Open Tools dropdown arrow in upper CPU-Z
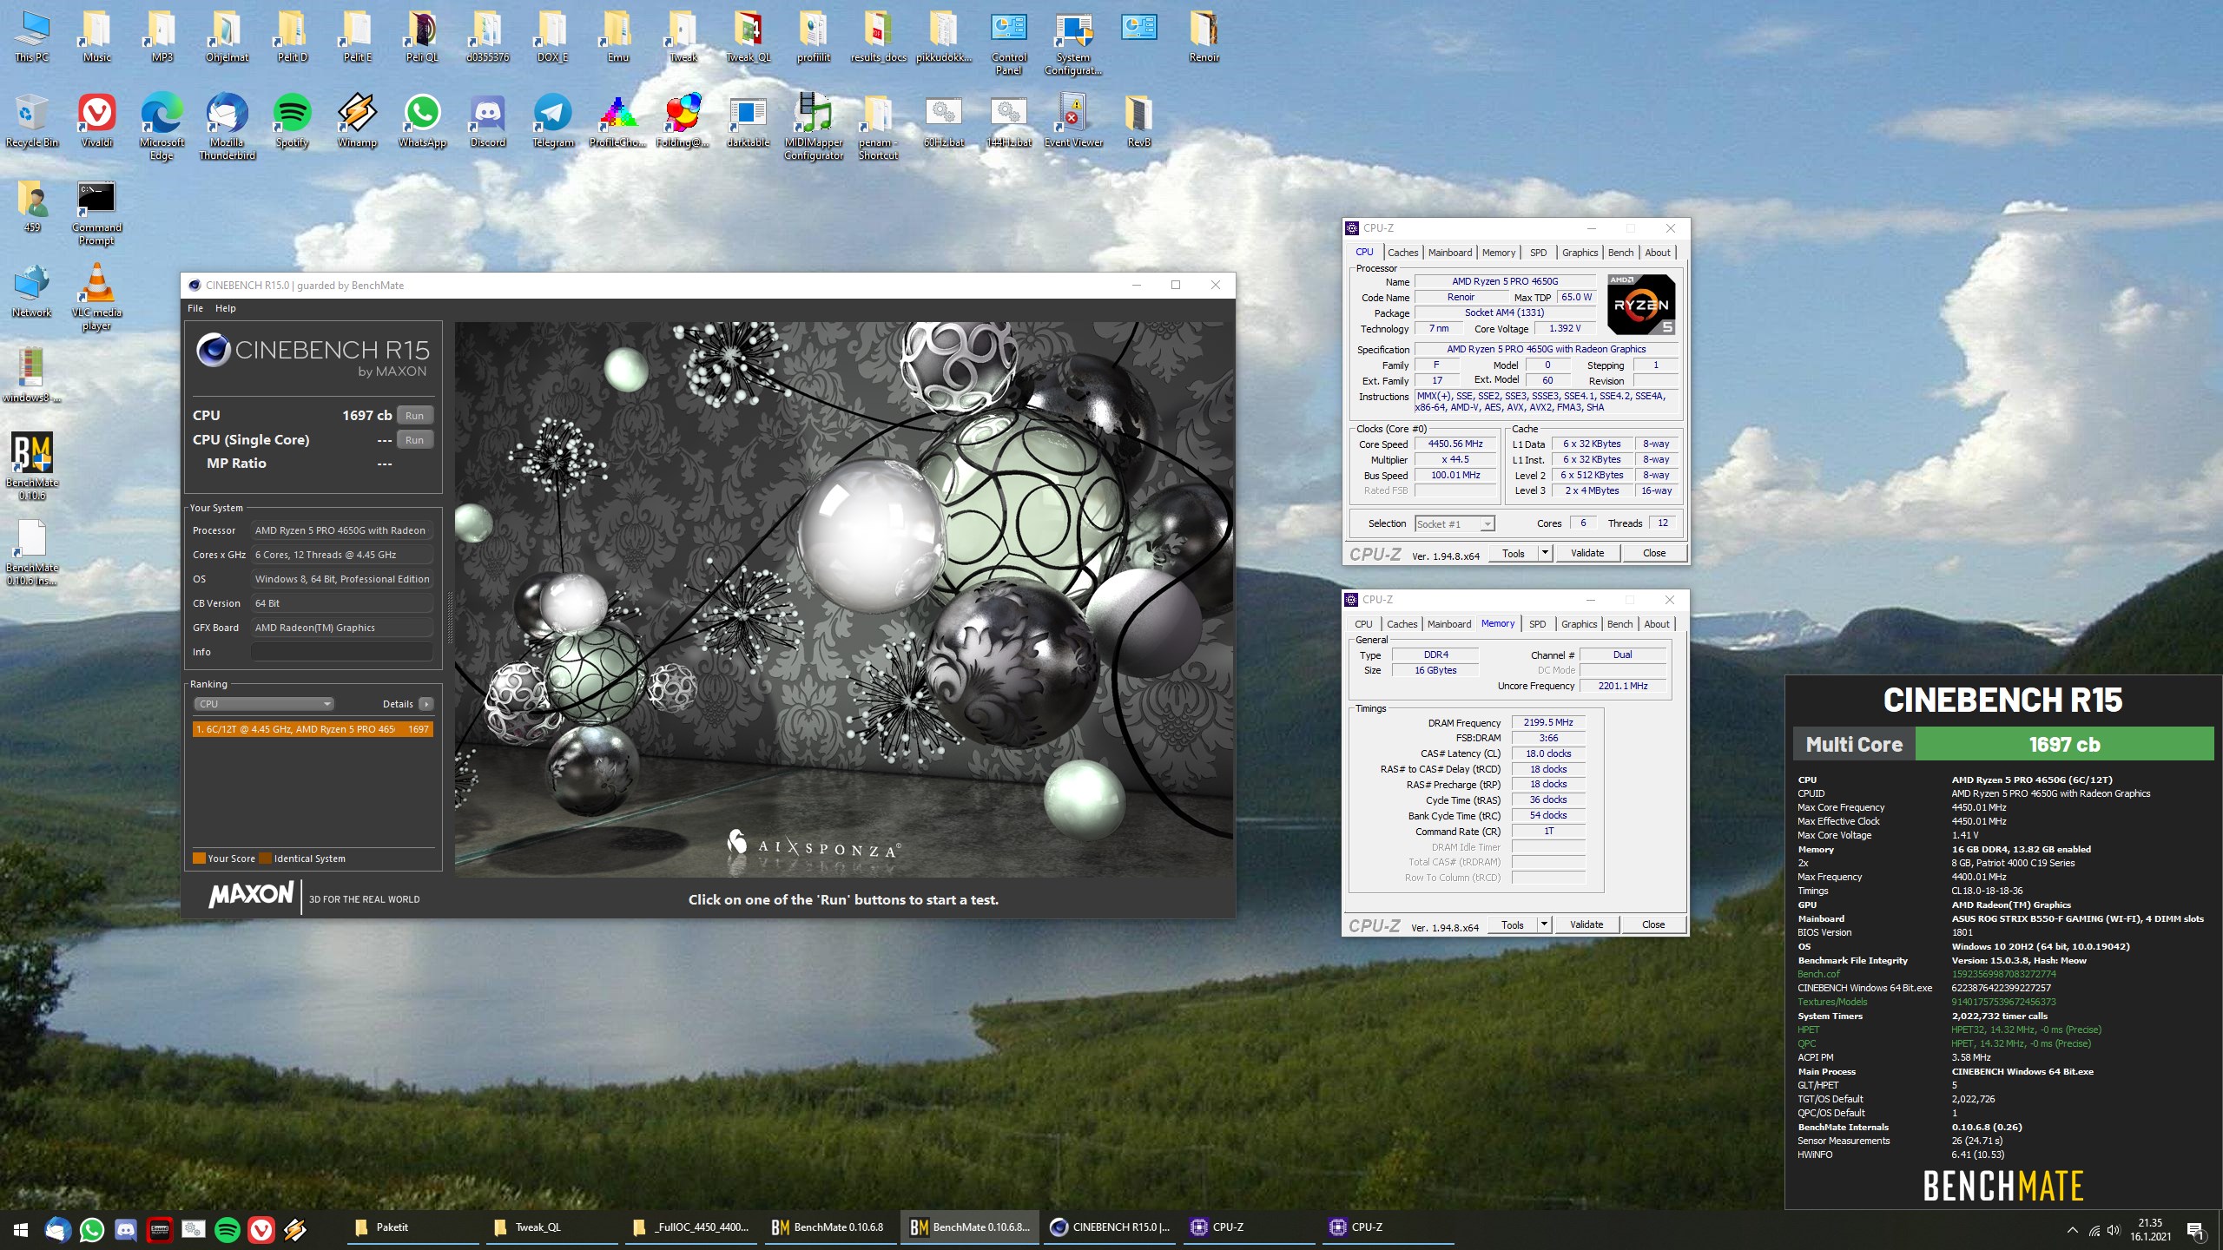The height and width of the screenshot is (1250, 2223). coord(1545,553)
